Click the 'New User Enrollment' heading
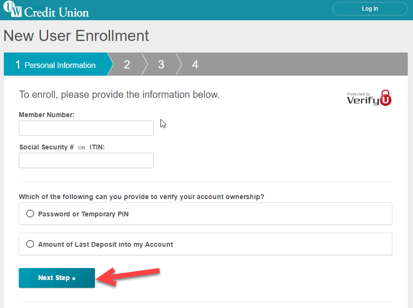The width and height of the screenshot is (413, 308). click(76, 36)
